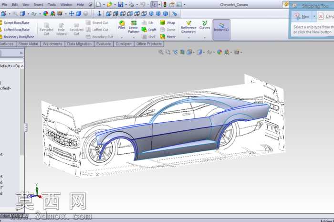Expand the dropdown beside New document
This screenshot has height=222, width=334.
pos(104,4)
